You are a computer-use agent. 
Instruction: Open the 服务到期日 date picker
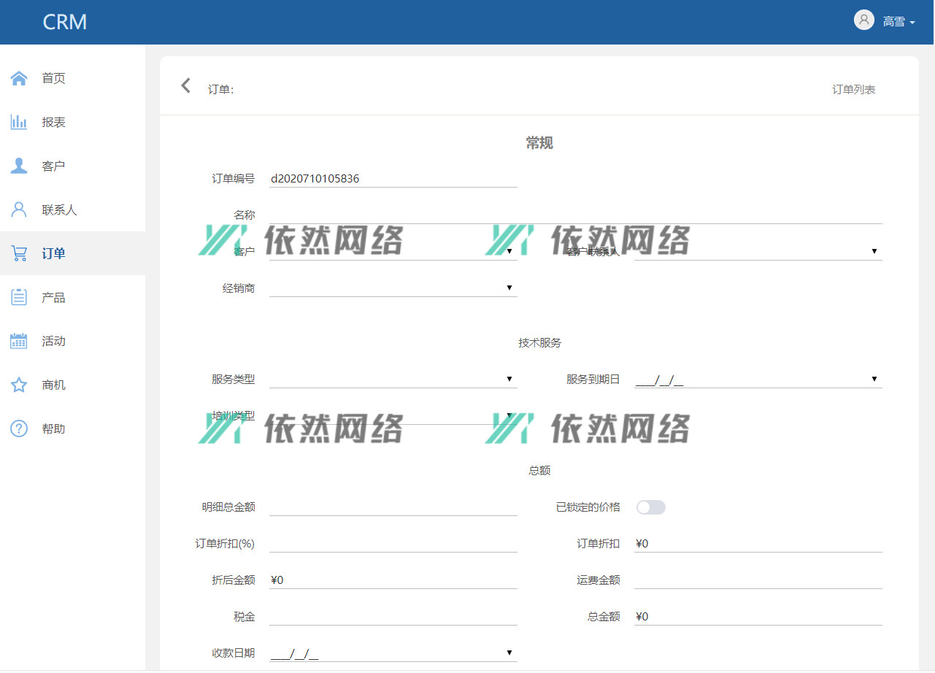pos(758,379)
